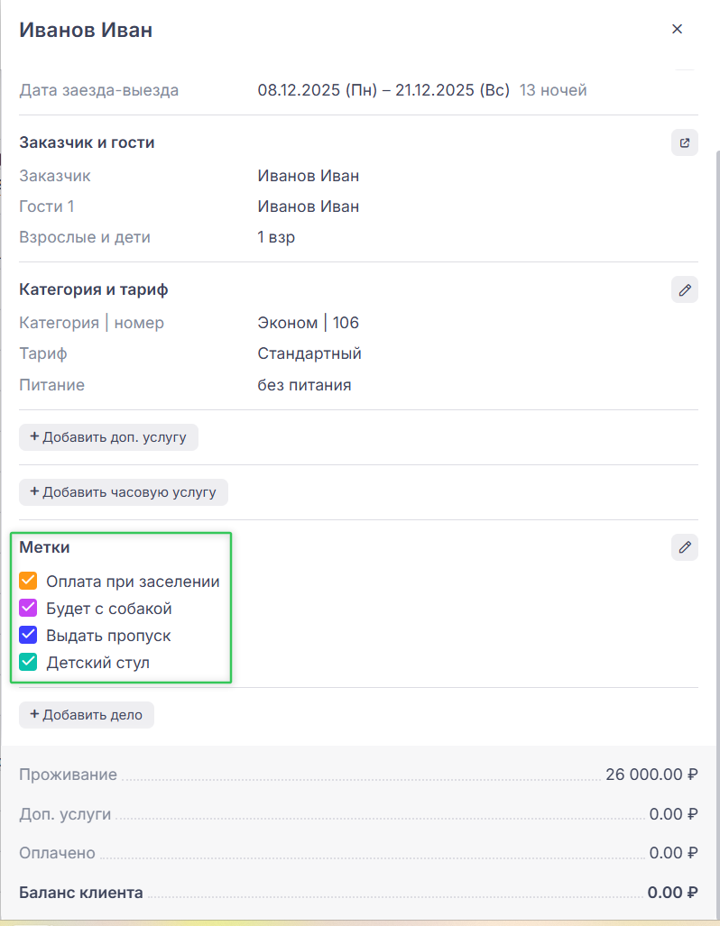Image resolution: width=720 pixels, height=926 pixels.
Task: Click the Добавить дело button
Action: [x=87, y=715]
